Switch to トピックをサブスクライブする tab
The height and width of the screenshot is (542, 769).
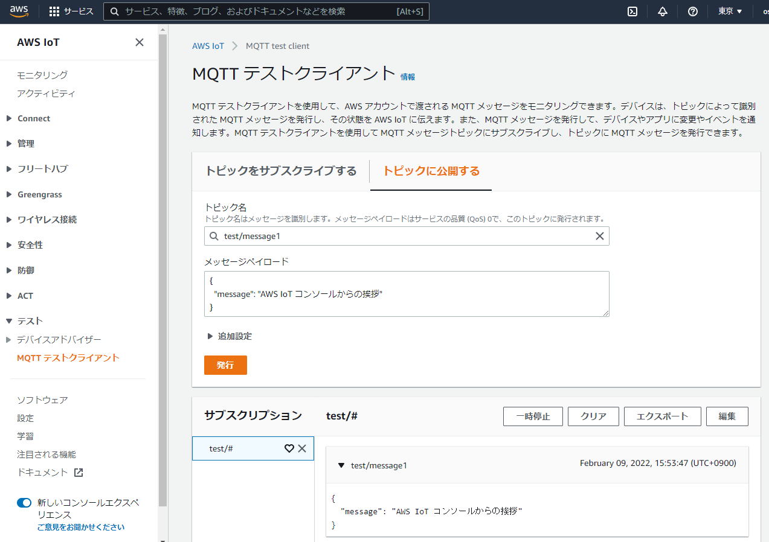click(281, 171)
